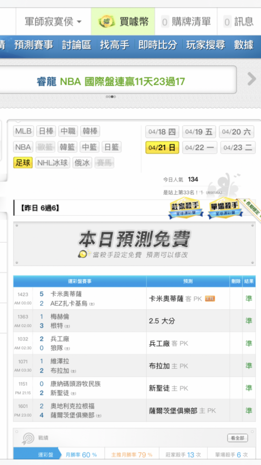
Task: Go to 預測賽事 nav item
Action: coord(34,45)
